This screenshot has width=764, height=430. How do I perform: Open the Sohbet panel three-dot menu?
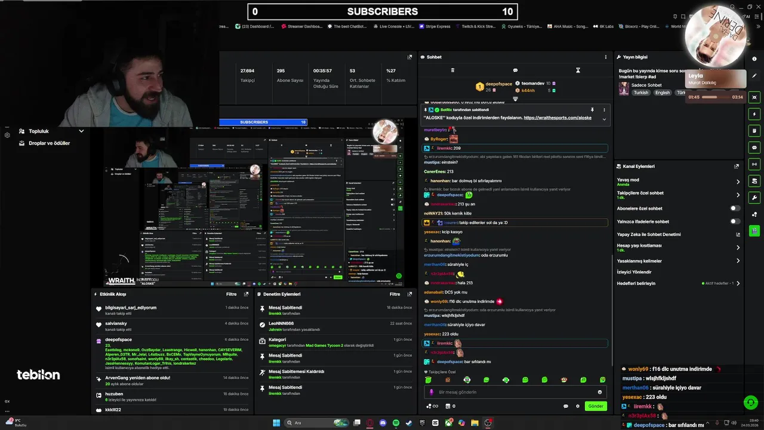605,57
